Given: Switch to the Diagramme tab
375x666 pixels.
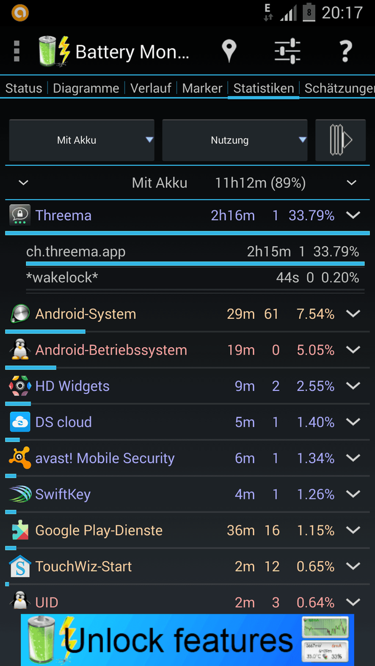Looking at the screenshot, I should (86, 88).
